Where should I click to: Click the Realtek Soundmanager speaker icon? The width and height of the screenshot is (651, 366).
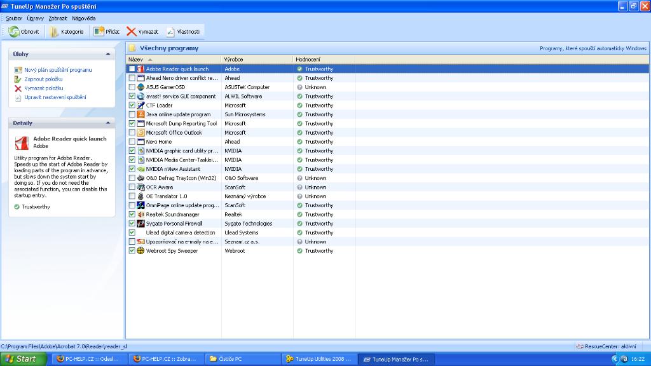click(140, 215)
